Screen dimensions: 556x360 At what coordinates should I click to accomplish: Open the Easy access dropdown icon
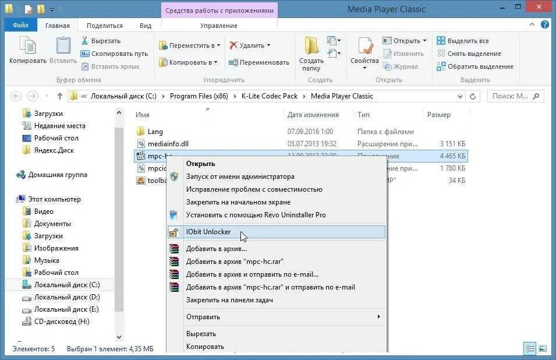[334, 54]
